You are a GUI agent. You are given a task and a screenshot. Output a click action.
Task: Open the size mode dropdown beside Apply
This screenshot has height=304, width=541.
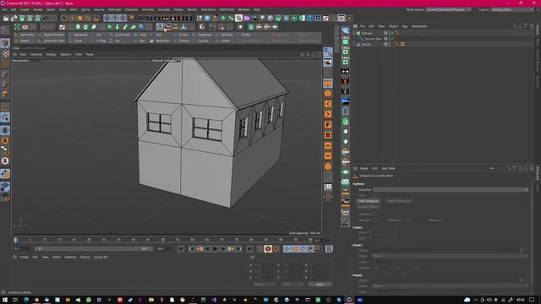click(x=292, y=285)
